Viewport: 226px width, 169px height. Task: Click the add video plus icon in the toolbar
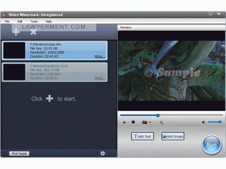16,32
